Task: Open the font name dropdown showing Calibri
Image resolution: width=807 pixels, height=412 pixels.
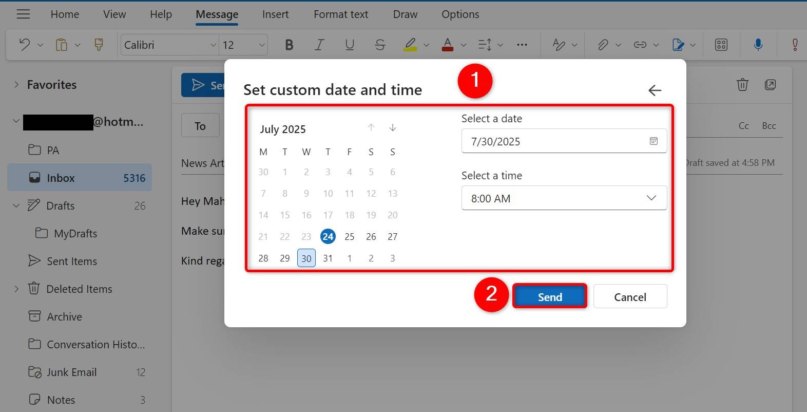Action: click(169, 45)
